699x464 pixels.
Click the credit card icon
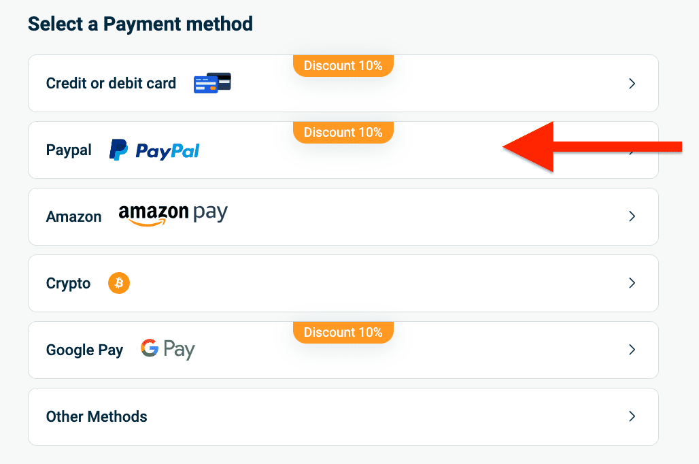[212, 83]
